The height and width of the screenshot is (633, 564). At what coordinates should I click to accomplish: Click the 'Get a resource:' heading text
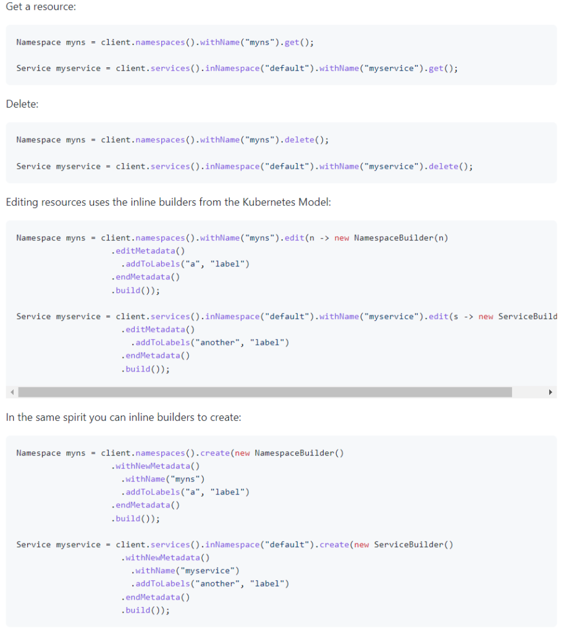tap(41, 6)
